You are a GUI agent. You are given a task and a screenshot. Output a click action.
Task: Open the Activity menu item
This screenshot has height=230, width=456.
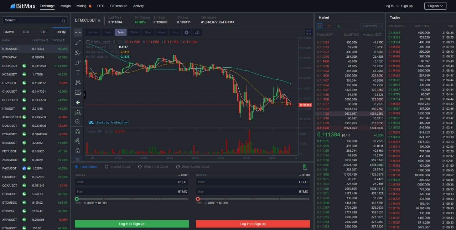[138, 6]
